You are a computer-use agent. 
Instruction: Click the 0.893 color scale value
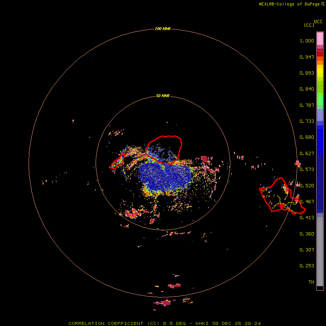point(307,73)
